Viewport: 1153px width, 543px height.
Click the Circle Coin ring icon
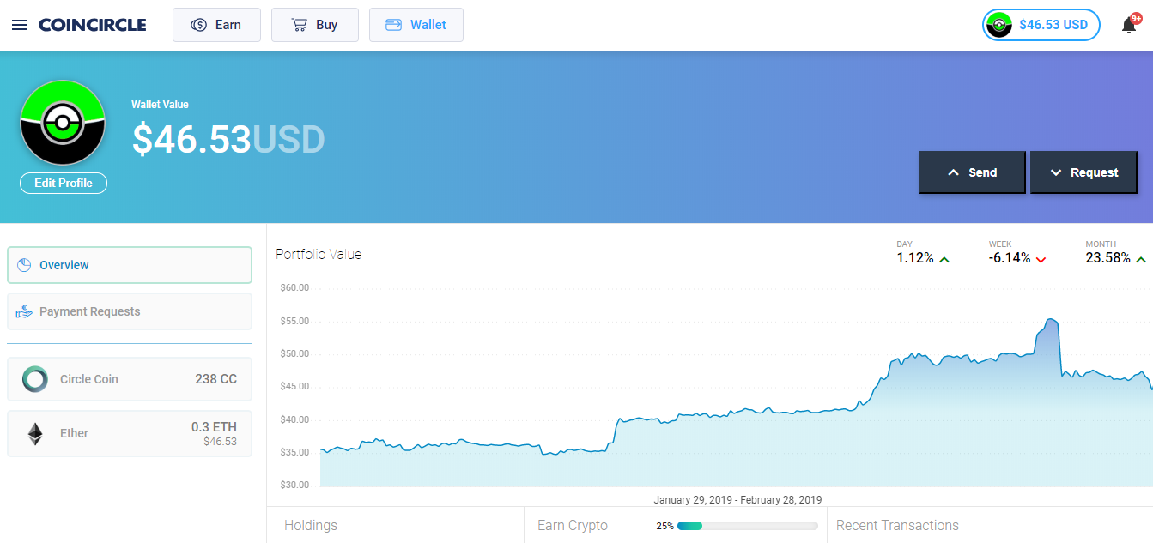(x=35, y=379)
